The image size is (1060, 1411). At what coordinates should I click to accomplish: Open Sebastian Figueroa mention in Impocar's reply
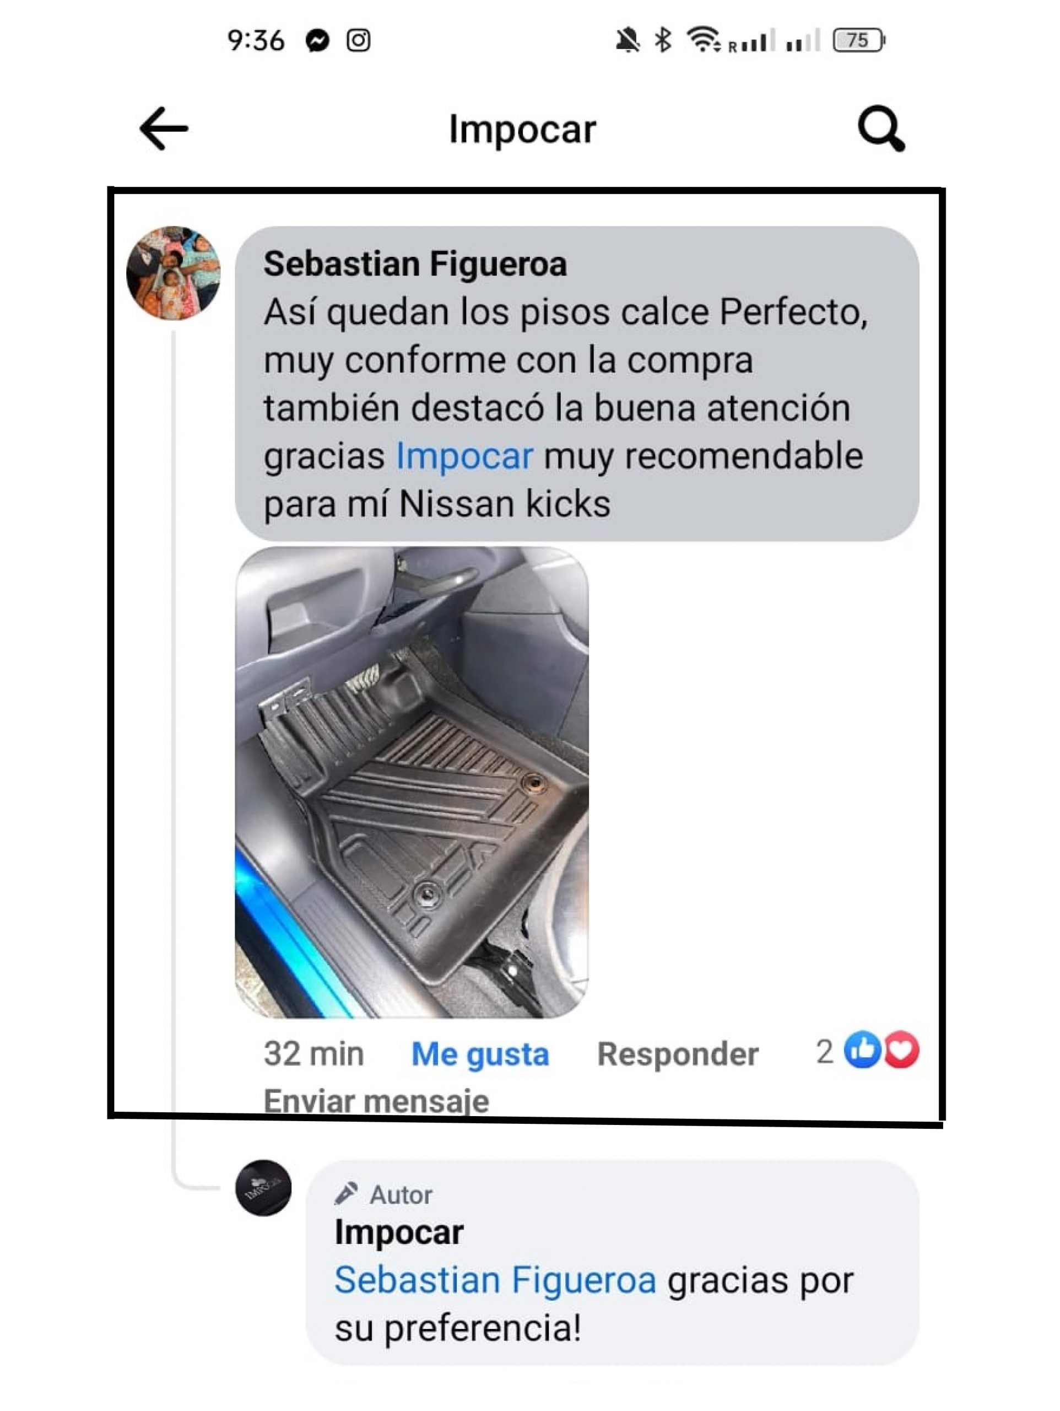point(495,1281)
